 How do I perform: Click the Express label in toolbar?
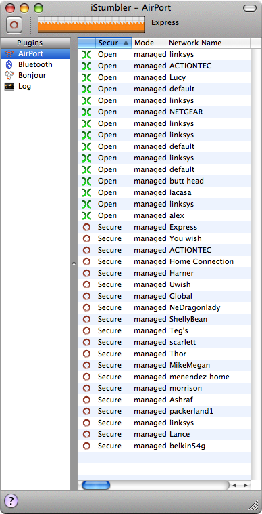click(165, 22)
